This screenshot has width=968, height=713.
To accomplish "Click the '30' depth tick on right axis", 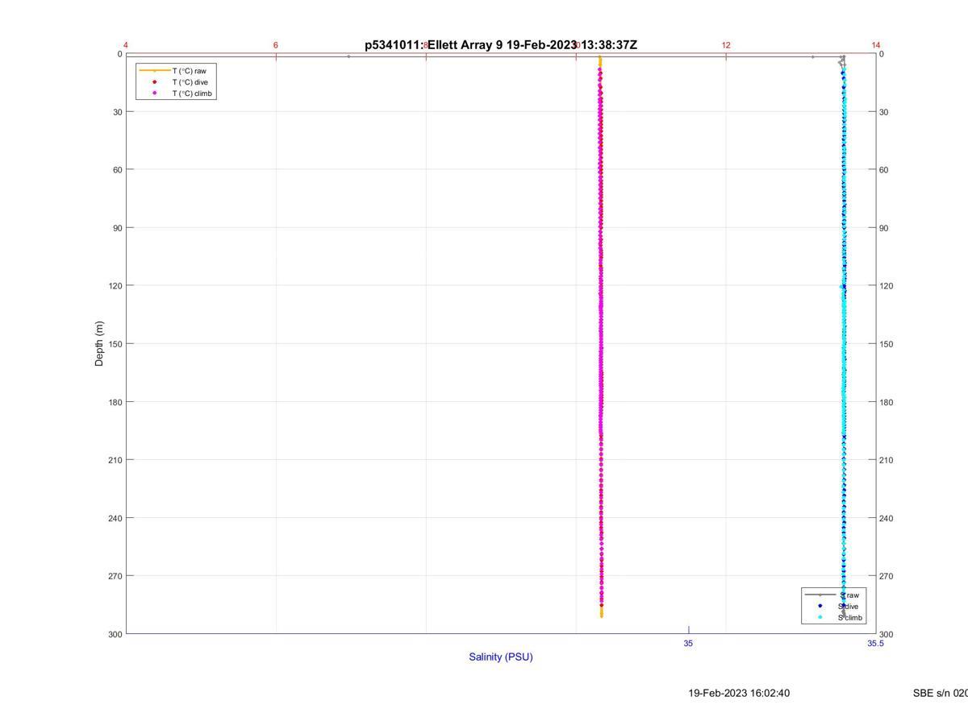I will coord(884,112).
